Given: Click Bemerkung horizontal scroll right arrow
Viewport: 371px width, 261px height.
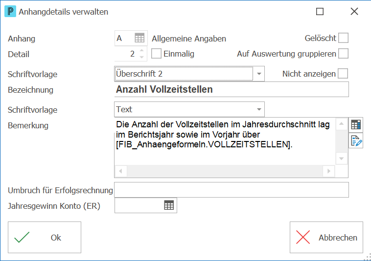Looking at the screenshot, I should 328,171.
